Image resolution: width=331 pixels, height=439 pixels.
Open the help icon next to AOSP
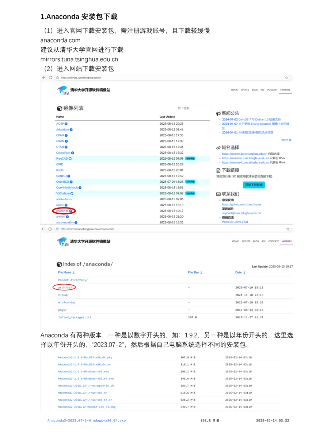click(66, 124)
